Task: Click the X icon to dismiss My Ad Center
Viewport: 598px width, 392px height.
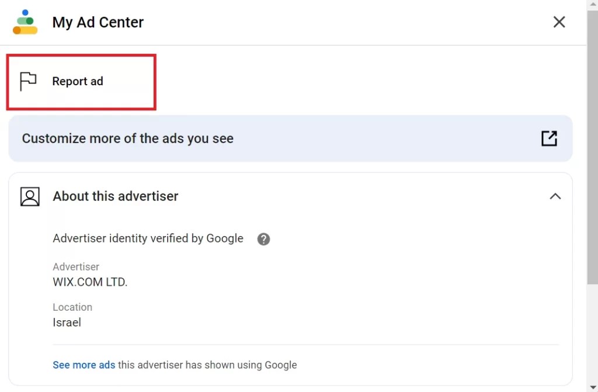Action: 559,22
